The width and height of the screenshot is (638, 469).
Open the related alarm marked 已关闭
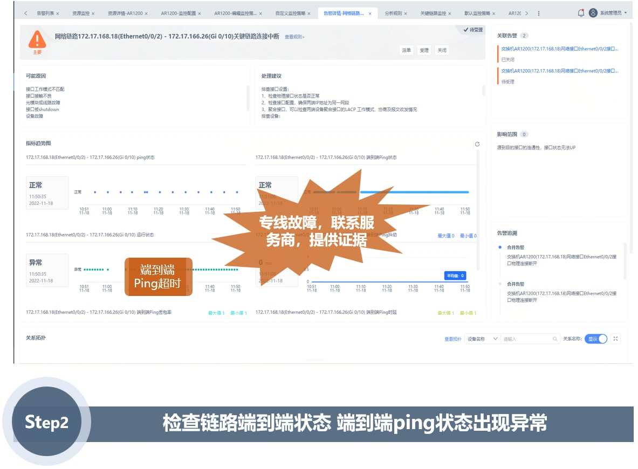[x=559, y=49]
